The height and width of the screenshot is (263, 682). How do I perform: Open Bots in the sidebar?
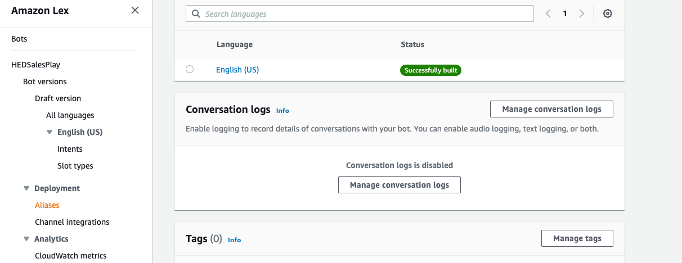tap(19, 39)
